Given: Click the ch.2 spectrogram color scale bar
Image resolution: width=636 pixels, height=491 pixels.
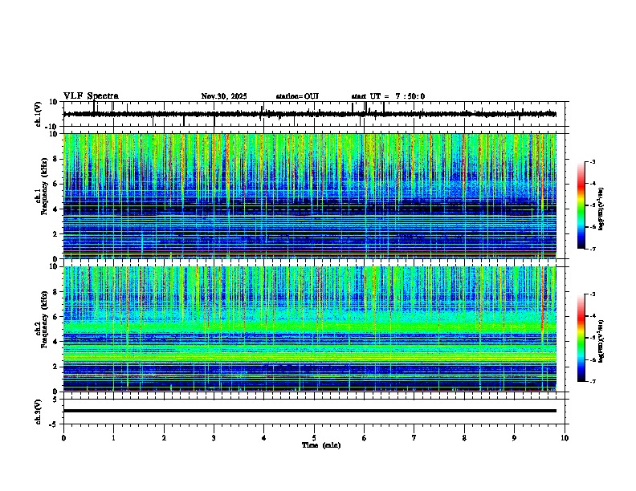Looking at the screenshot, I should pos(581,338).
